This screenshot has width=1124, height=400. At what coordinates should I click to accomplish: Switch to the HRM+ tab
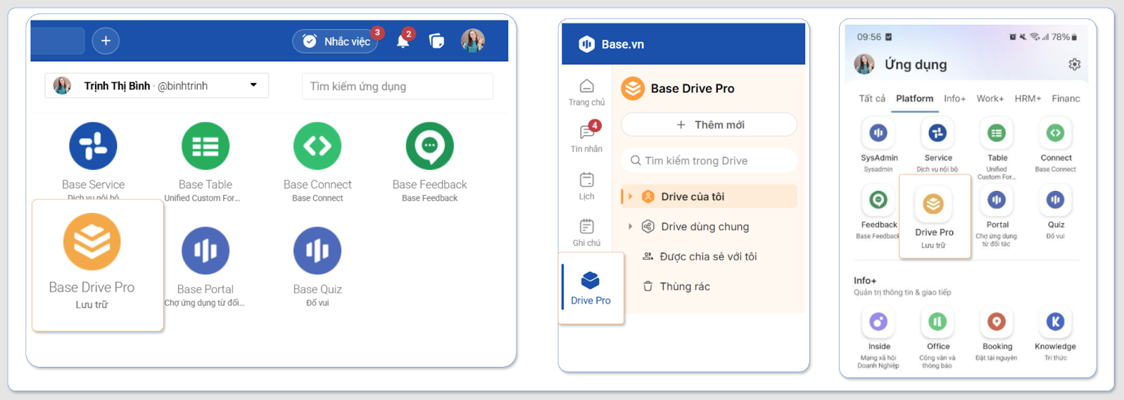[1028, 99]
